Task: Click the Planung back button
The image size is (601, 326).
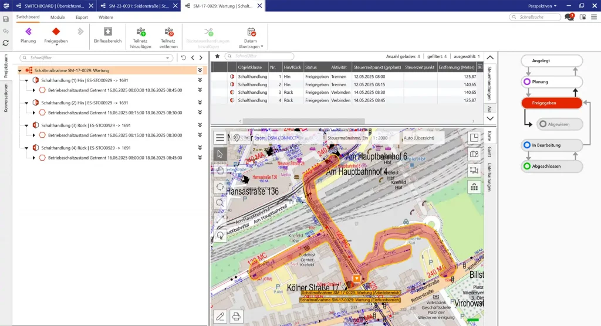Action: [x=28, y=32]
